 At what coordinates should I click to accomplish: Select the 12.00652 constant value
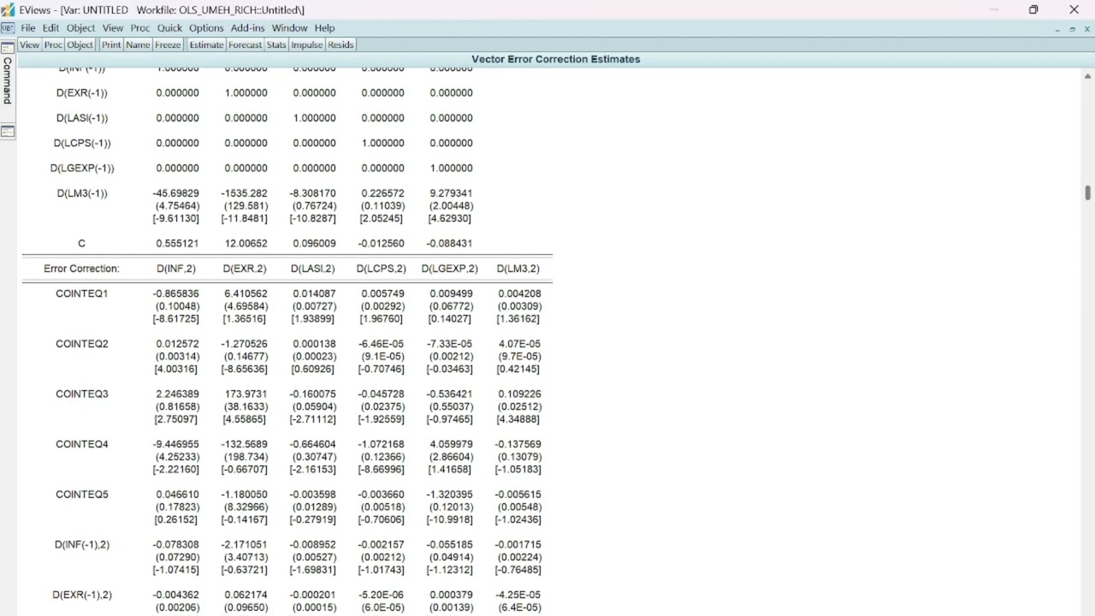coord(246,243)
